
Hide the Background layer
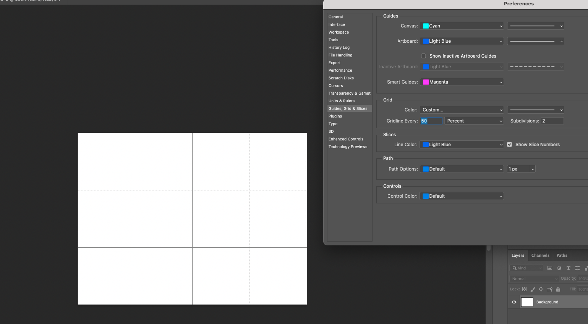tap(513, 302)
